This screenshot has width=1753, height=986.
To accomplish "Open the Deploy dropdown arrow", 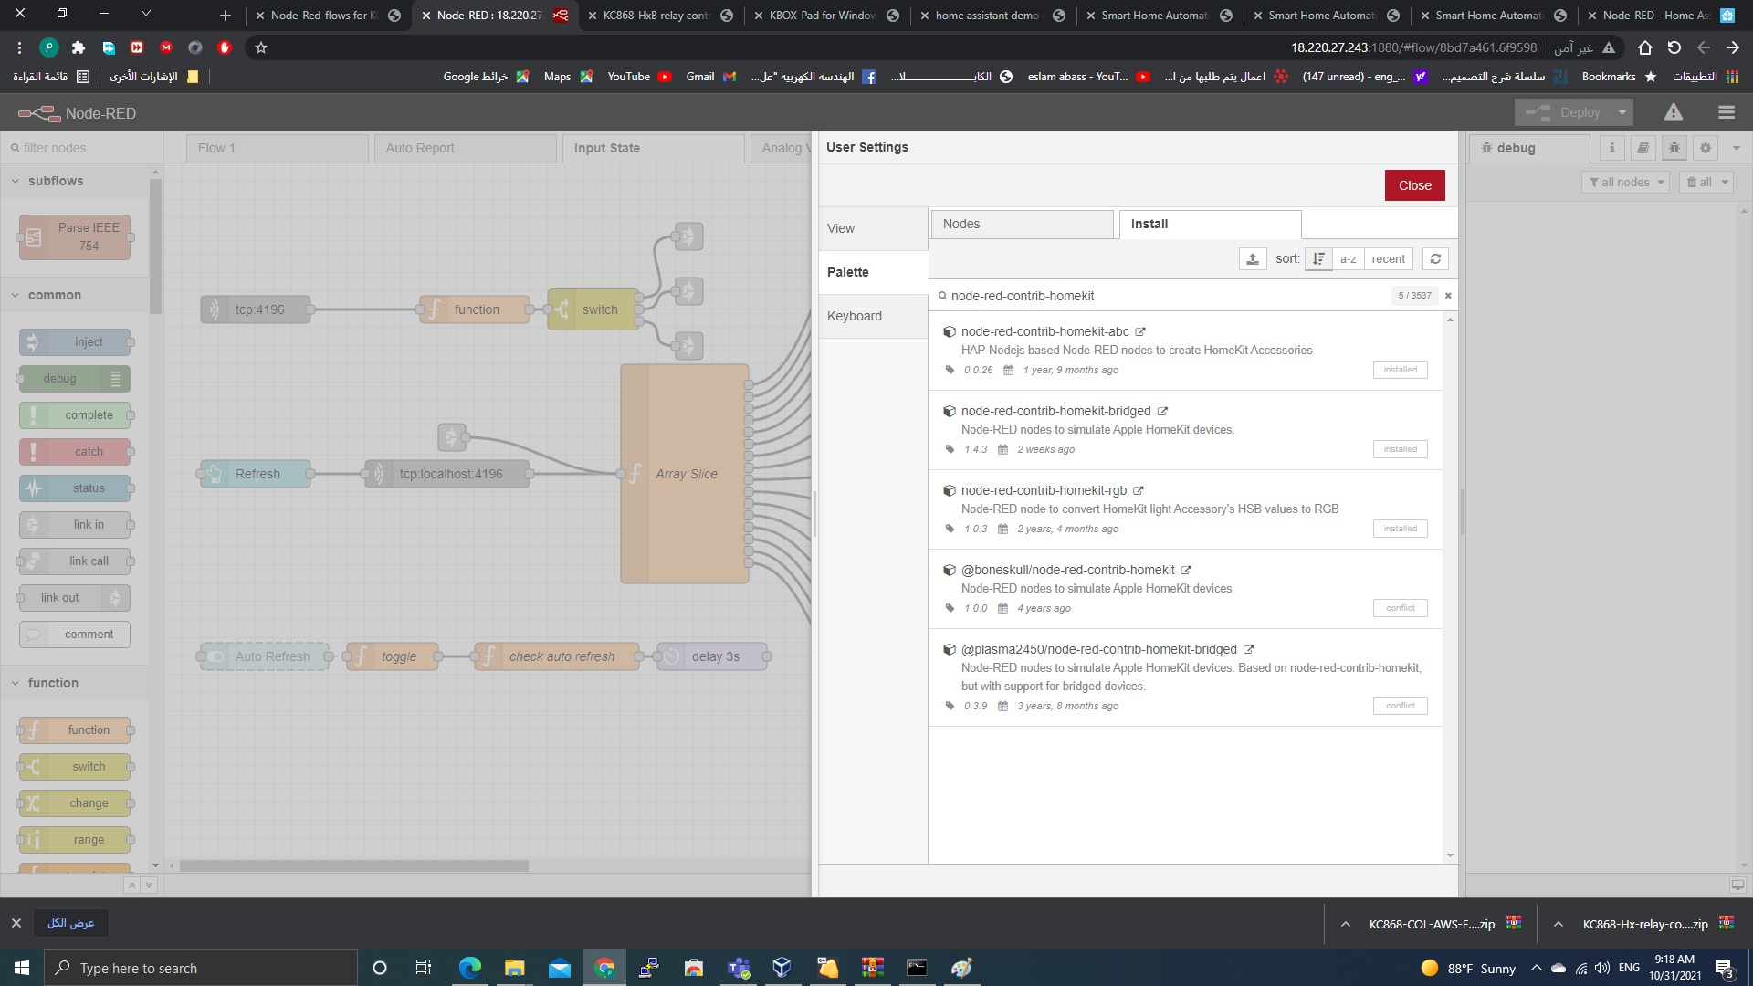I will (x=1622, y=112).
